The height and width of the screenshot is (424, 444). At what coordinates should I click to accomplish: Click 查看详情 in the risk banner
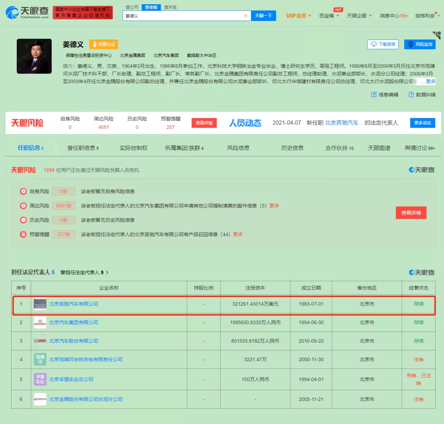tap(204, 123)
